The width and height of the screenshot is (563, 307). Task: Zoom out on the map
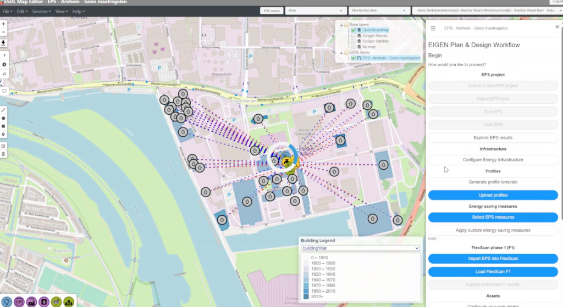pos(4,32)
